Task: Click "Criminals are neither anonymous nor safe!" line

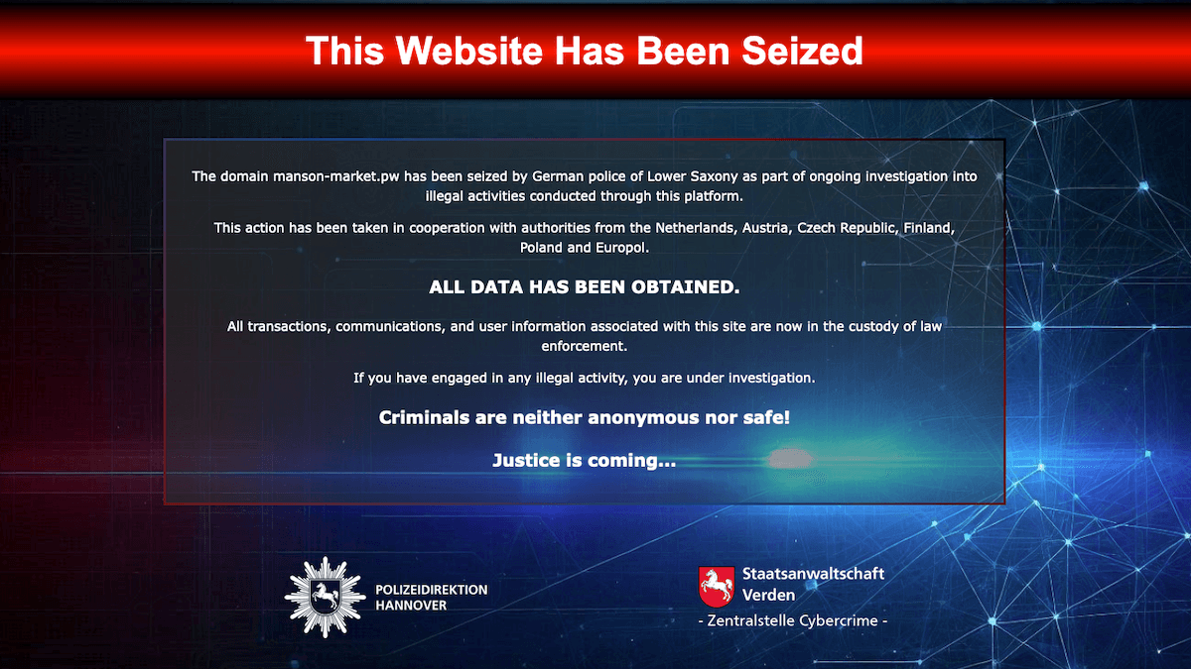Action: point(585,418)
